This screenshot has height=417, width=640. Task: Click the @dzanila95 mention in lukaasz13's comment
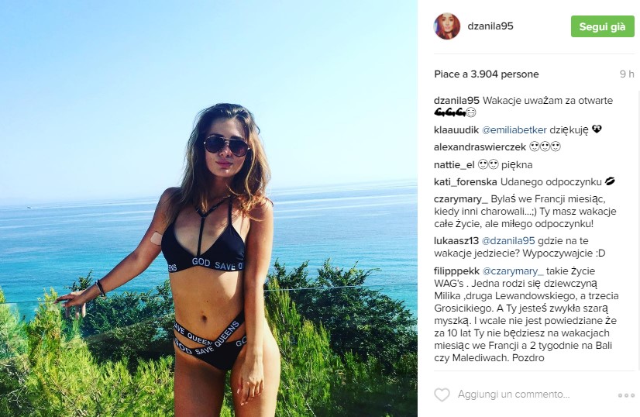pyautogui.click(x=508, y=241)
